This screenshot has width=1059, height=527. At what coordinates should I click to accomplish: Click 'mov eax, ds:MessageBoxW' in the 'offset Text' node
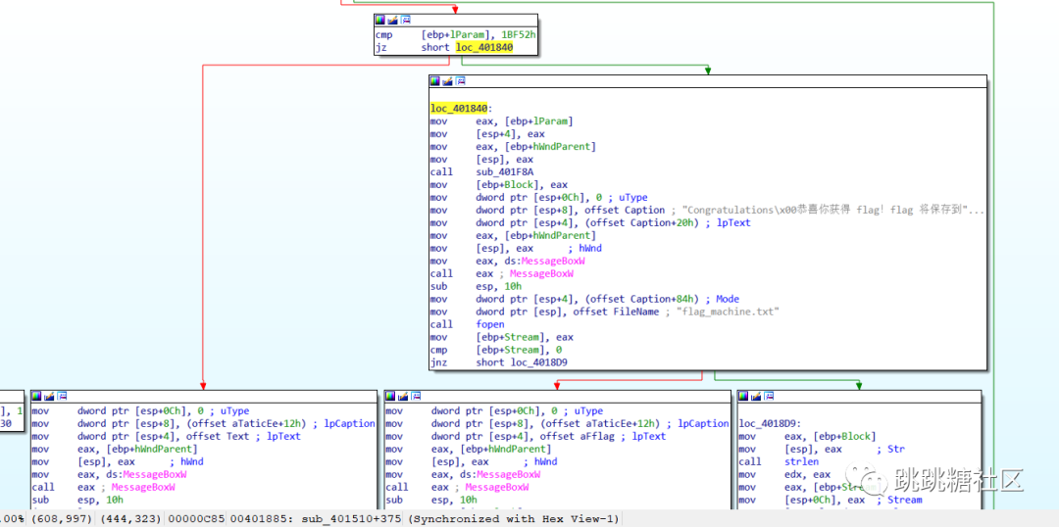110,474
